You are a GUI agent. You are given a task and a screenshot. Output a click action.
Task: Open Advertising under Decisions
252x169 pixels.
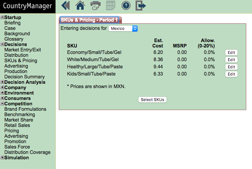pyautogui.click(x=16, y=66)
